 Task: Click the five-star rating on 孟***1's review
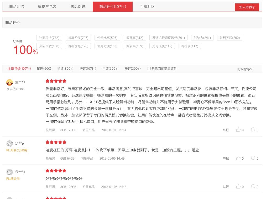56,81
